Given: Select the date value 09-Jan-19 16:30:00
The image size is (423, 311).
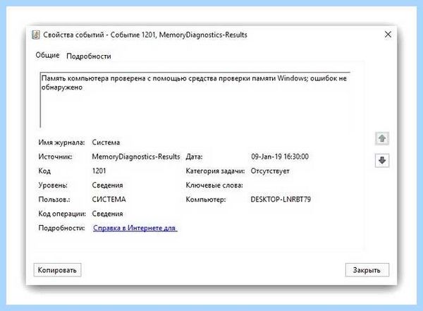Looking at the screenshot, I should pyautogui.click(x=280, y=157).
